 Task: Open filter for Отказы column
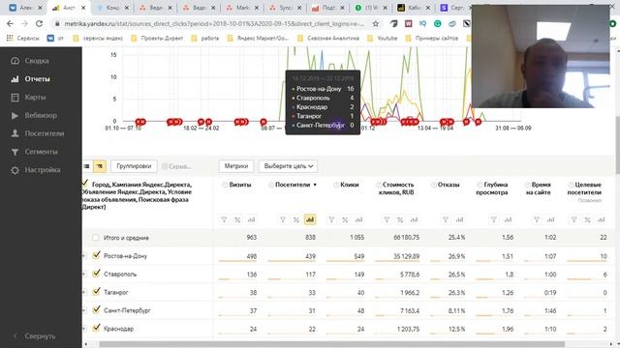[x=446, y=219]
